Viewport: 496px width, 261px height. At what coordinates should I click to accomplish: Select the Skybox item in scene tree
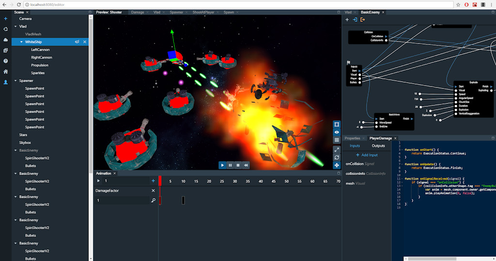(x=25, y=143)
